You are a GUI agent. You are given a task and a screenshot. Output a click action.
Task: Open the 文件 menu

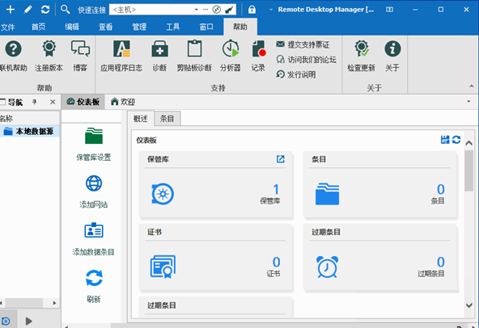7,27
